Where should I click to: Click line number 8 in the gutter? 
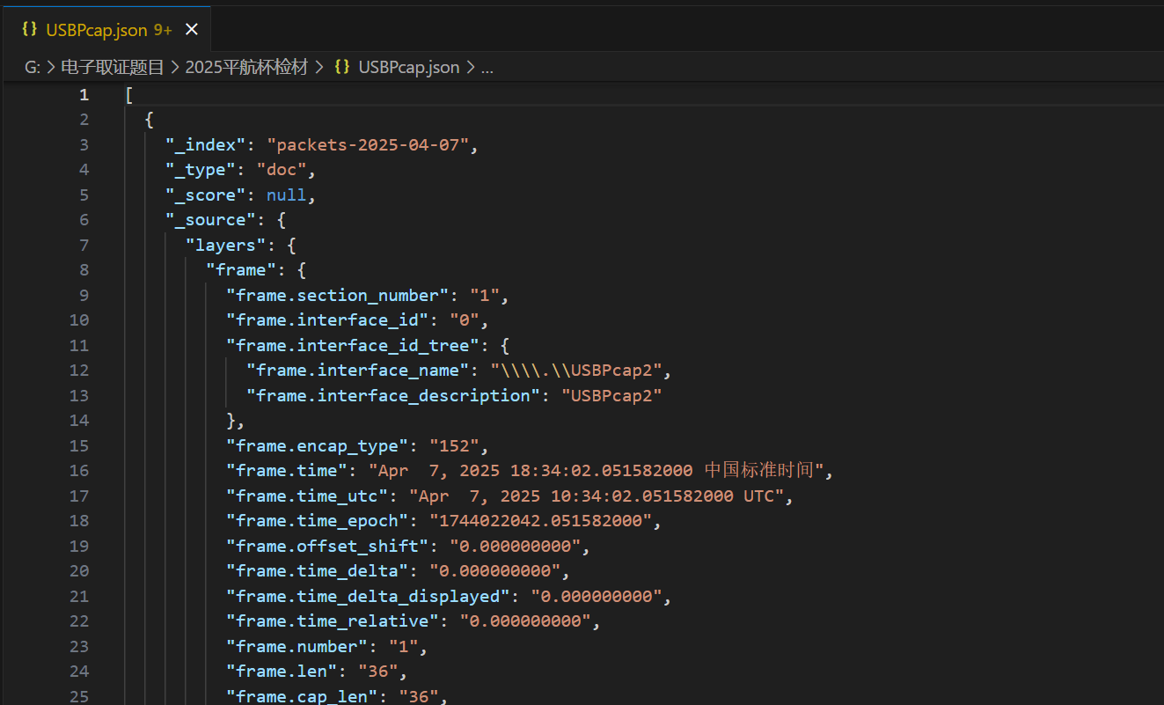tap(84, 270)
